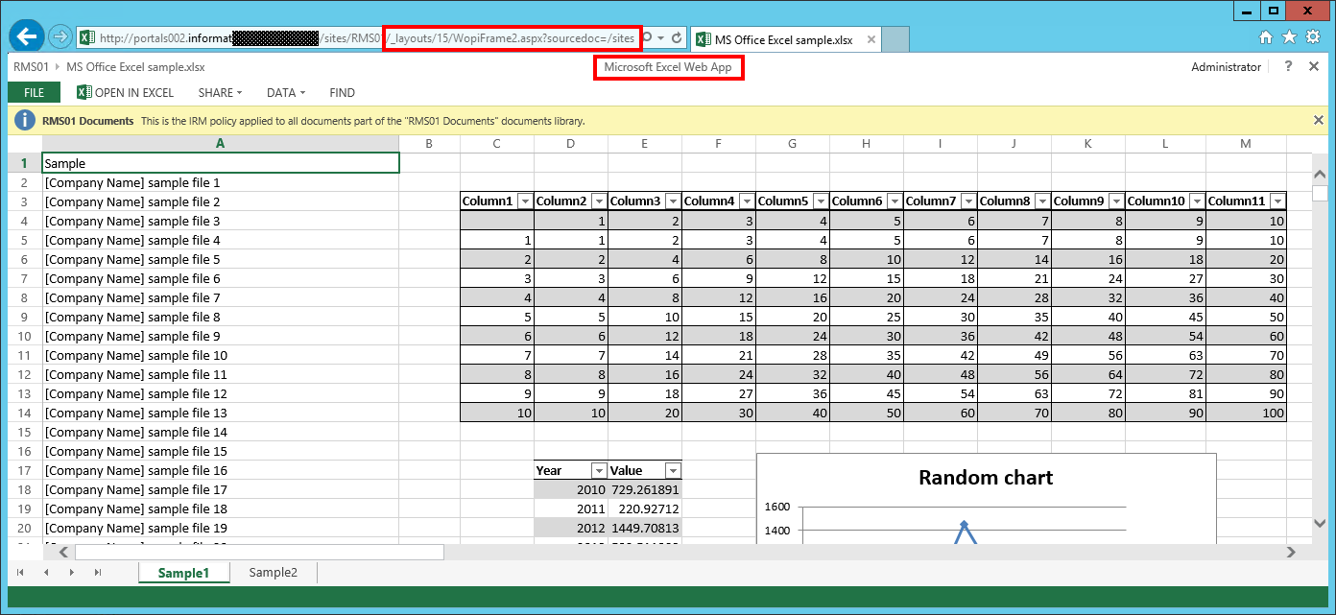
Task: Click the FIND command
Action: point(342,93)
